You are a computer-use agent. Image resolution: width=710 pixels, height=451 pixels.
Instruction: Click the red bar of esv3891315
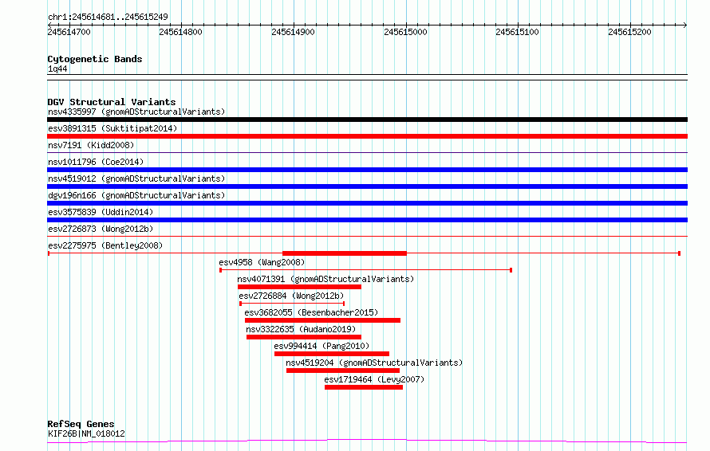point(367,136)
